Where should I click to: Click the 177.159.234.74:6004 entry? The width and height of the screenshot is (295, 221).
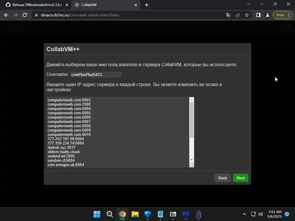tap(66, 143)
